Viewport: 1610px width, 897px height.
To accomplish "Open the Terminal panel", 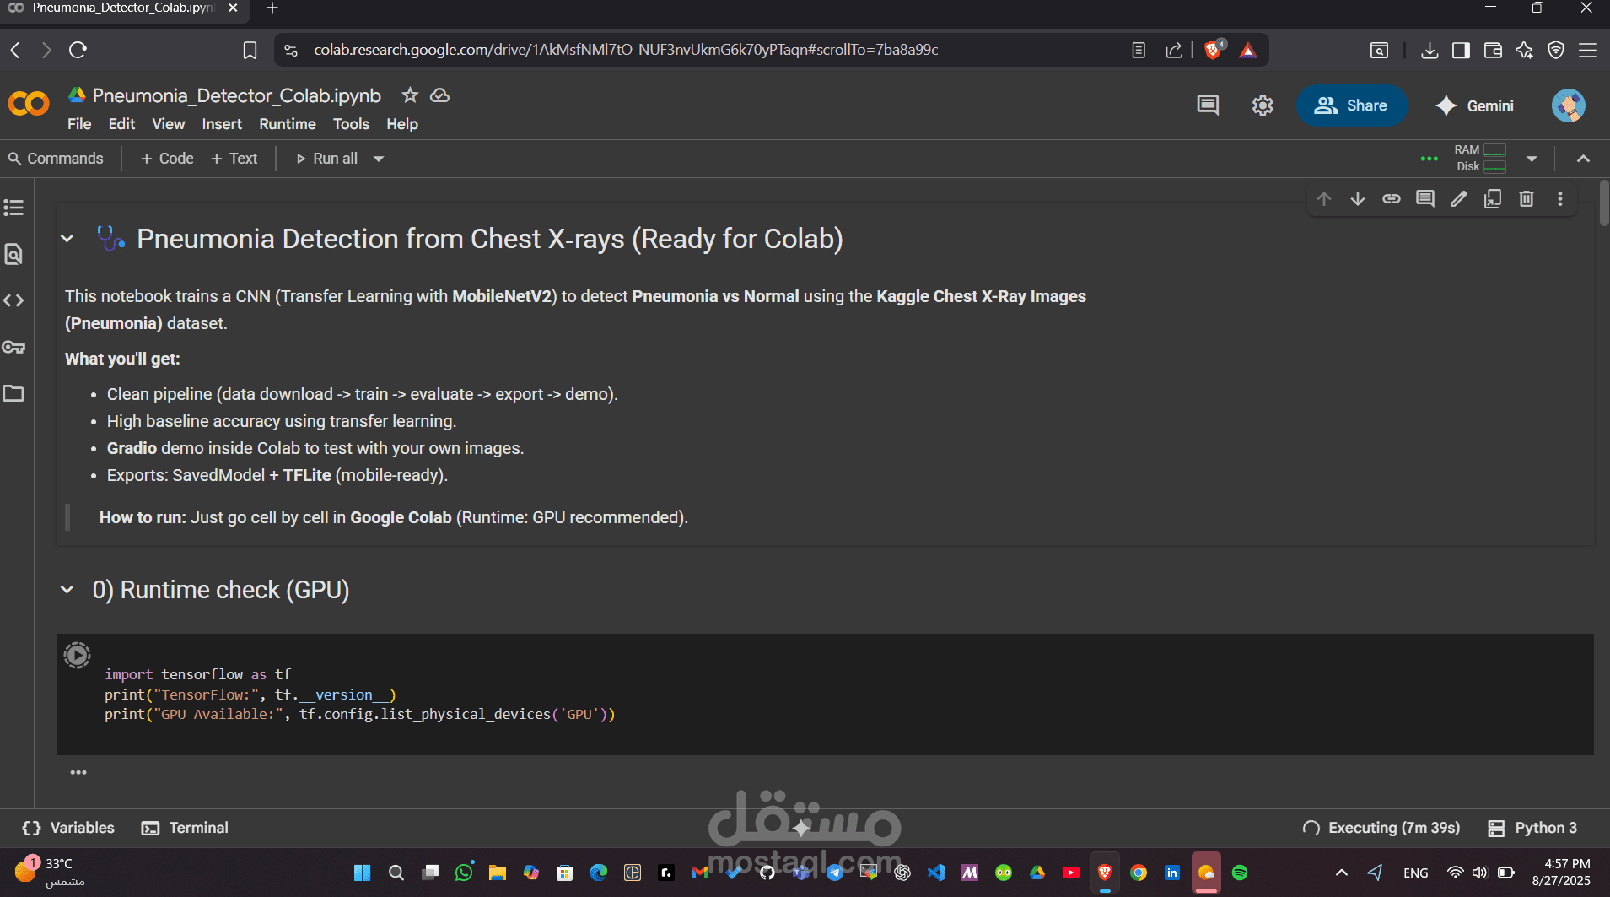I will pyautogui.click(x=185, y=828).
